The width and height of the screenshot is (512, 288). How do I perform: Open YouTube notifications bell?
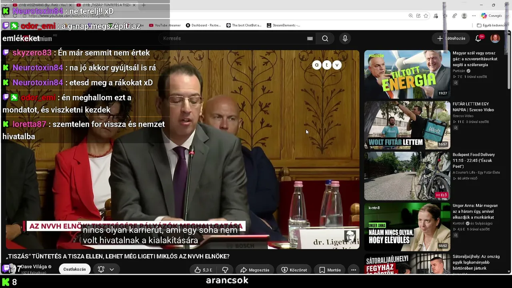coord(478,38)
